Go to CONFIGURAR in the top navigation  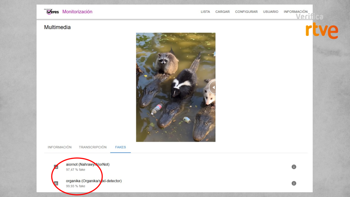click(246, 12)
